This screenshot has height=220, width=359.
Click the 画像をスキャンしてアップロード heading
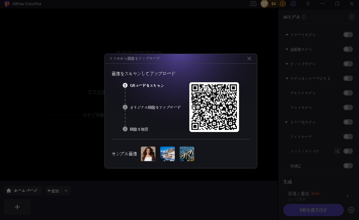click(144, 74)
